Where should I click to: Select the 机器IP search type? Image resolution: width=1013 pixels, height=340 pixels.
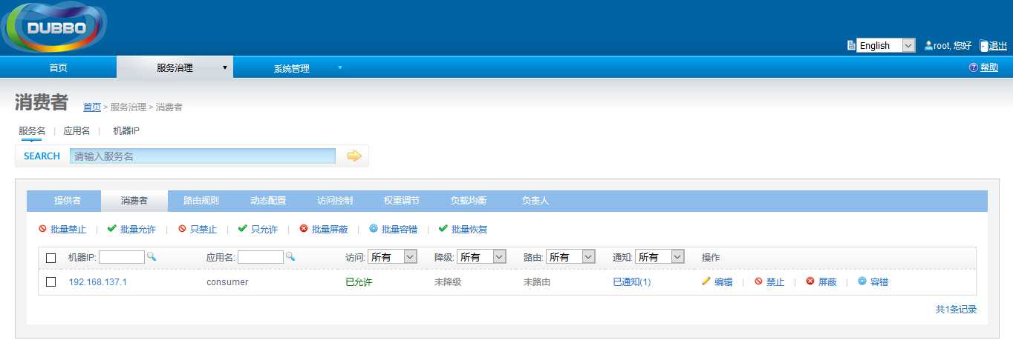[x=126, y=130]
